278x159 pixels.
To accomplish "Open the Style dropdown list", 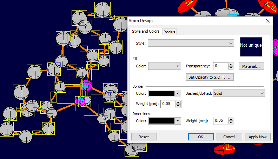I will click(x=191, y=43).
